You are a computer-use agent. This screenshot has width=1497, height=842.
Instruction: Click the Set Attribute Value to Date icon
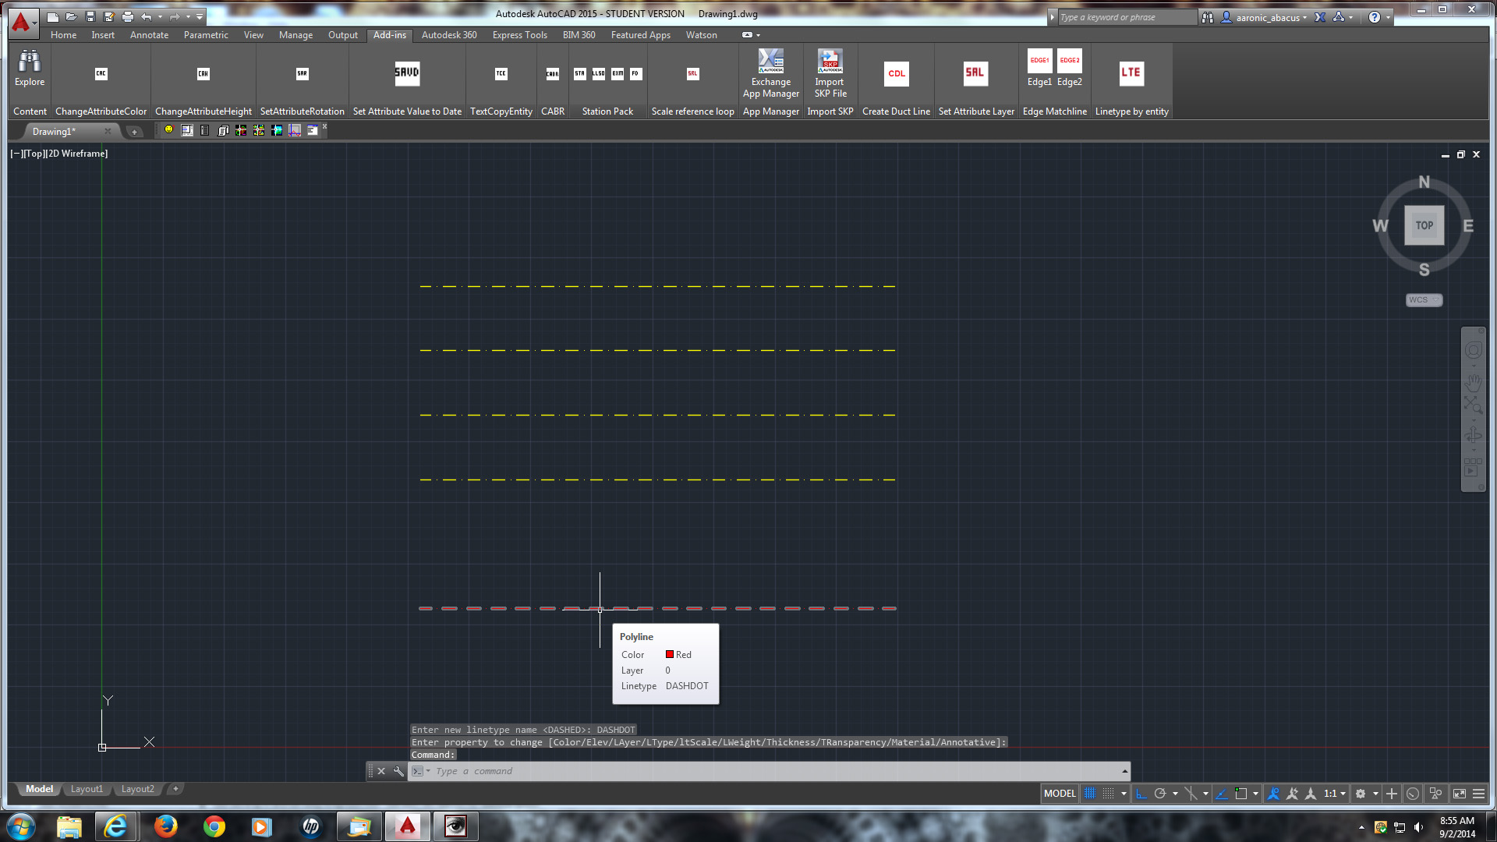click(x=406, y=73)
